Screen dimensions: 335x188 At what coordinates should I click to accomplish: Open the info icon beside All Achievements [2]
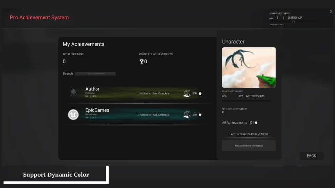(255, 123)
